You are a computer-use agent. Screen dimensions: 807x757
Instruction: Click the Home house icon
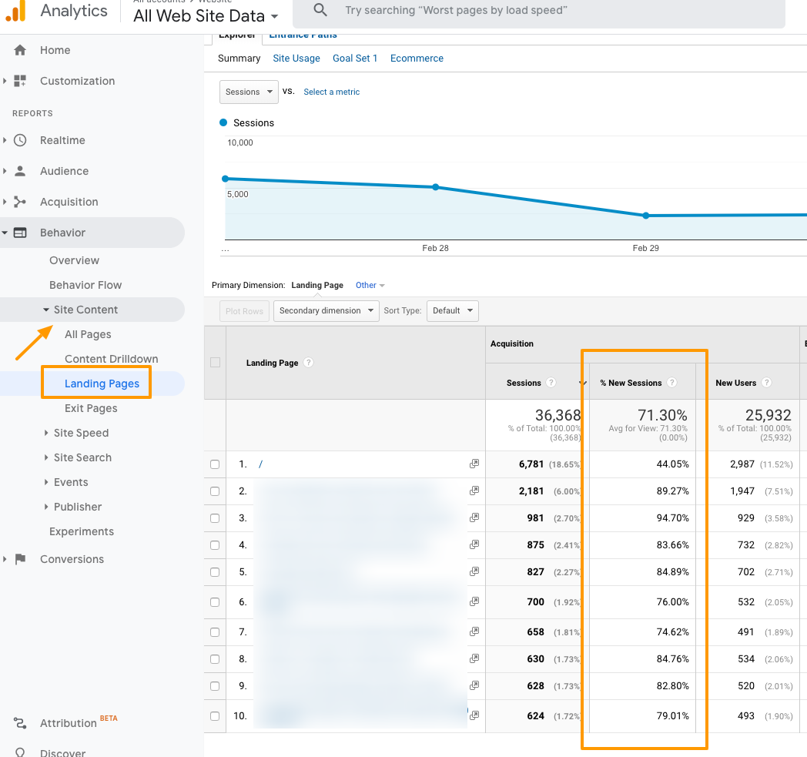click(x=20, y=50)
